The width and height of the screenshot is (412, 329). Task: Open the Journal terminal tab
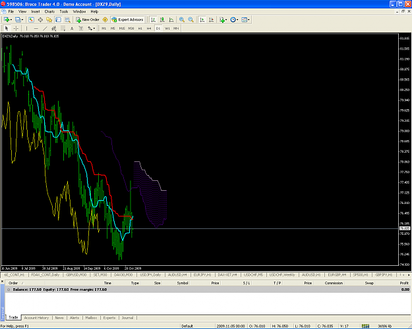click(127, 318)
